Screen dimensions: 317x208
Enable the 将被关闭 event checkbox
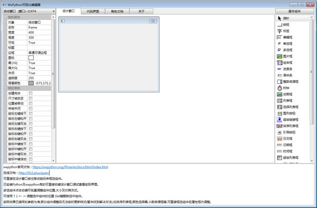pyautogui.click(x=31, y=108)
